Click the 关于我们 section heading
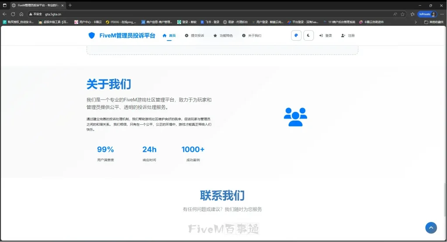This screenshot has width=447, height=242. pos(109,84)
